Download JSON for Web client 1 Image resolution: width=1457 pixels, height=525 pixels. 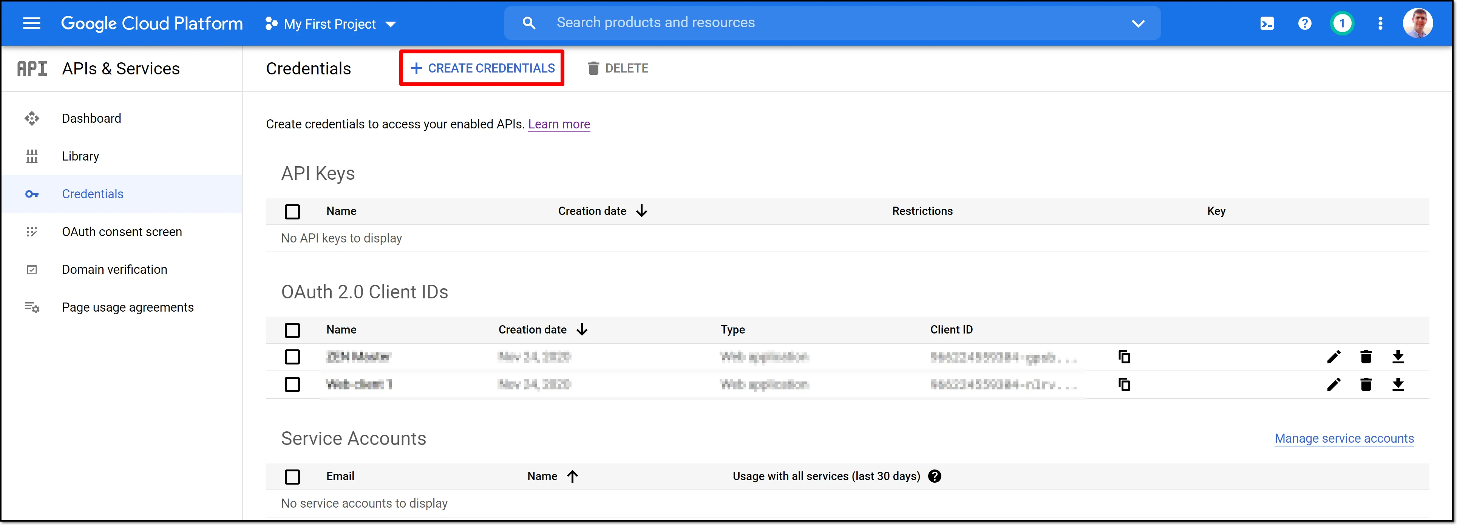point(1398,385)
